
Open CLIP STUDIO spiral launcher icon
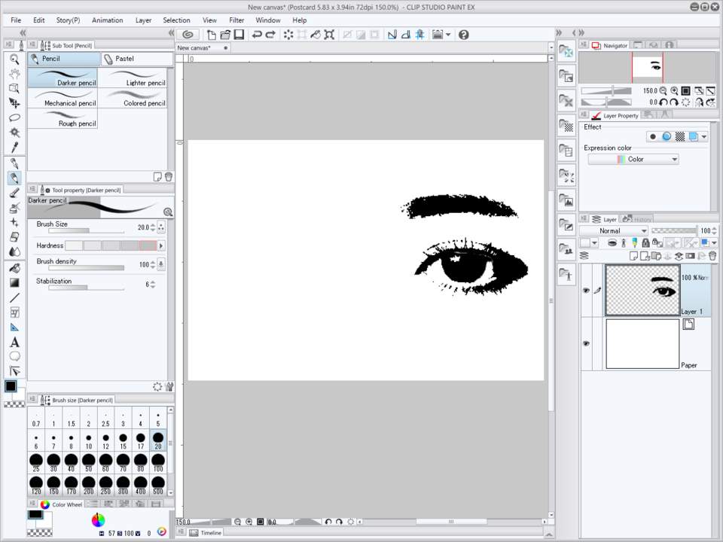click(188, 35)
